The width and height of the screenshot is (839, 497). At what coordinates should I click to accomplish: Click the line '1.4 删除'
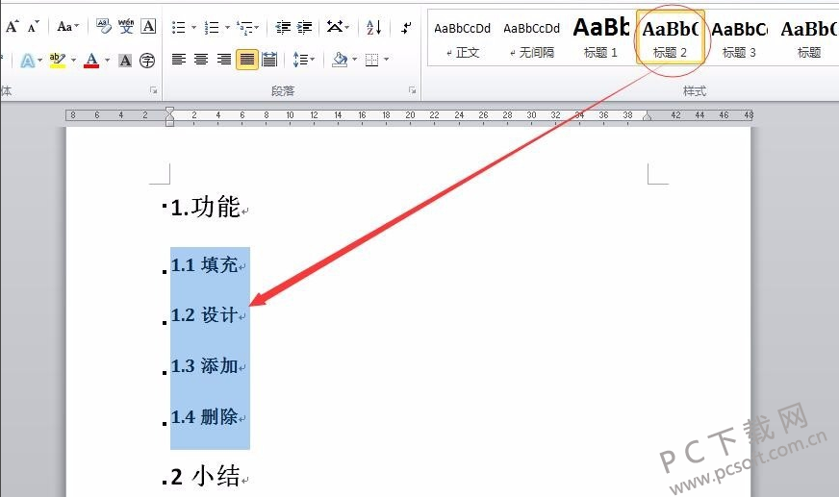point(204,417)
